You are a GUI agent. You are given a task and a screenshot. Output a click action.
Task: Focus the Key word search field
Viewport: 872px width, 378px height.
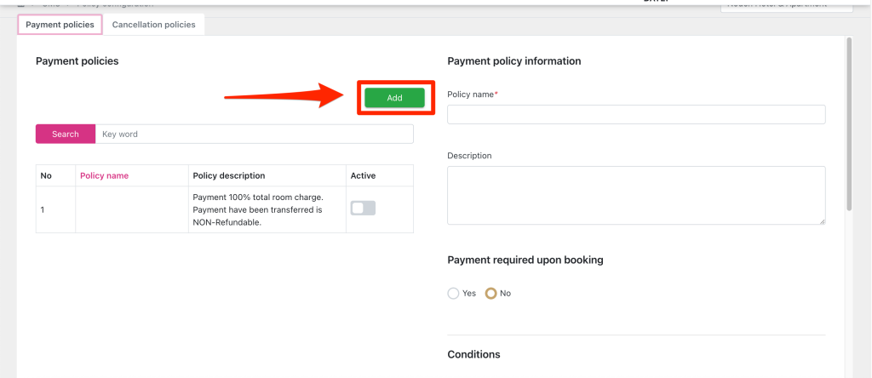254,134
